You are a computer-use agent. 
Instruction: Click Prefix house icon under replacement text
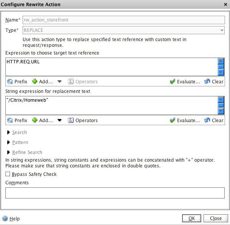[x=10, y=120]
